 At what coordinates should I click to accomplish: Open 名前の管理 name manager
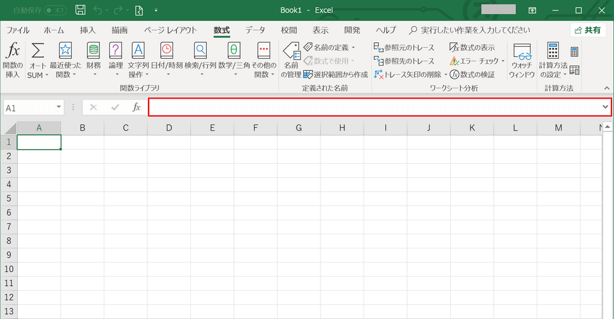(x=291, y=60)
